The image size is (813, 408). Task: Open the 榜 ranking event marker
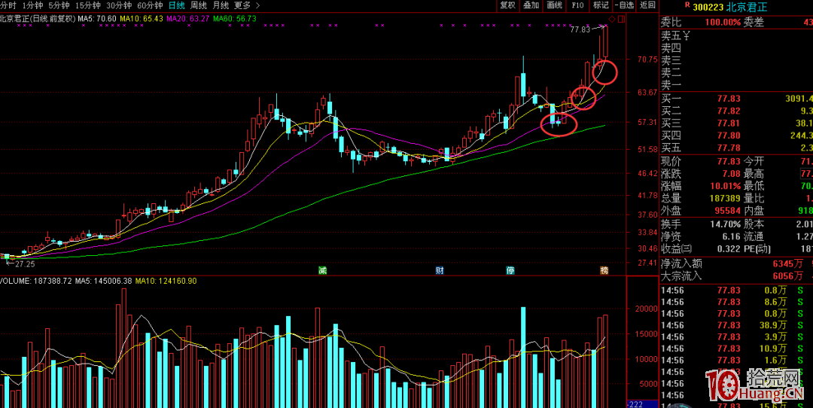click(x=604, y=270)
